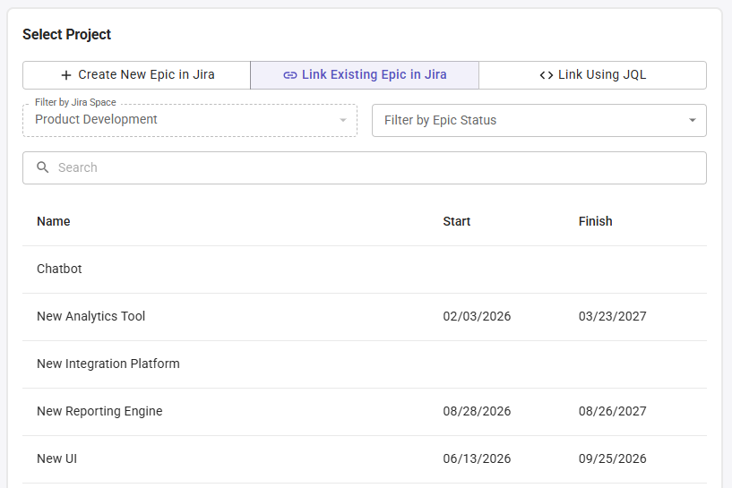Click the arrow on the Product Development dropdown
This screenshot has width=732, height=488.
coord(343,120)
